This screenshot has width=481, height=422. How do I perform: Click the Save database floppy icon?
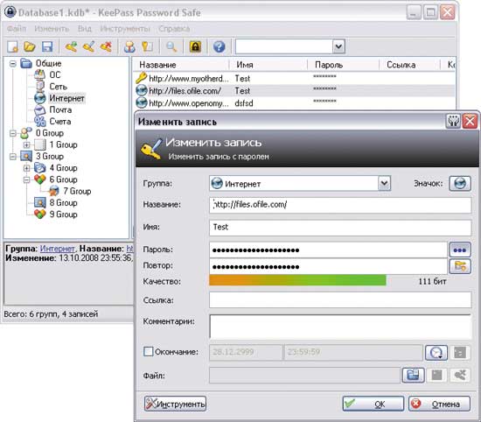47,46
